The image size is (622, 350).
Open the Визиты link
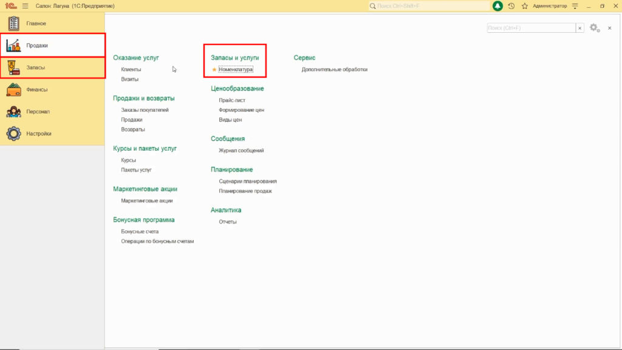(x=130, y=80)
